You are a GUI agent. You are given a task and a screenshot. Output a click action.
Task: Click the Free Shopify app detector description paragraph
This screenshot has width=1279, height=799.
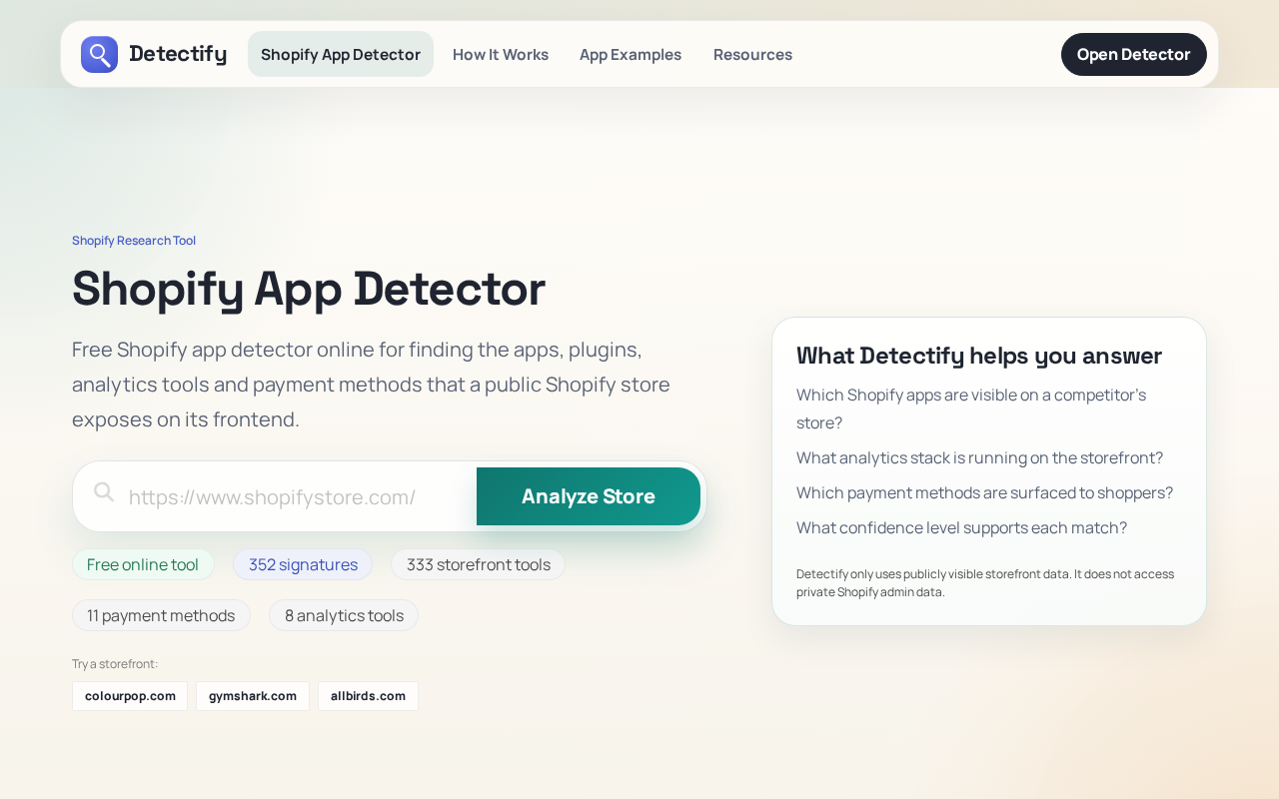[x=372, y=385]
